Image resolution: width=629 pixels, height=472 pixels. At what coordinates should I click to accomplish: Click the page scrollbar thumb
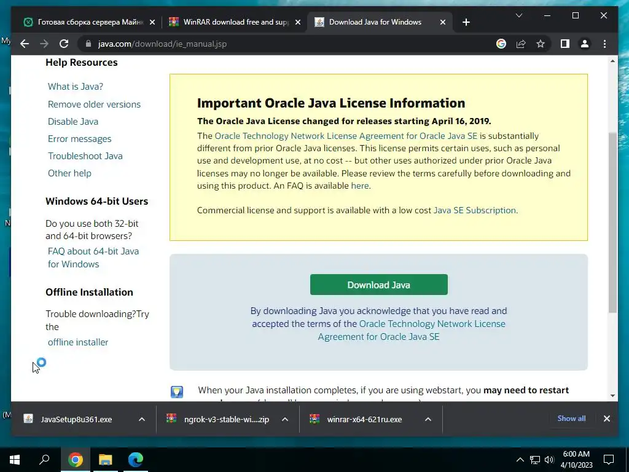(612, 222)
